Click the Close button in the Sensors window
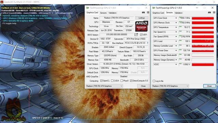Viewport: 218px width, 123px height. tap(209, 86)
